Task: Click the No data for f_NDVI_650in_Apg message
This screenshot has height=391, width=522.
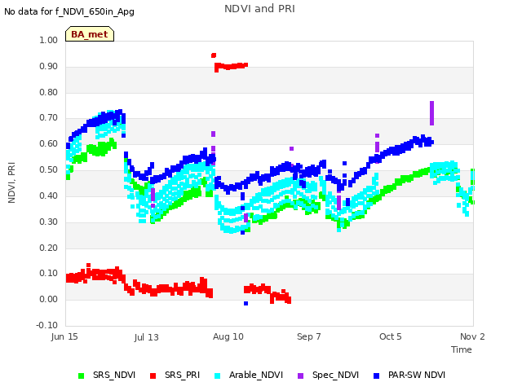Action: [69, 12]
